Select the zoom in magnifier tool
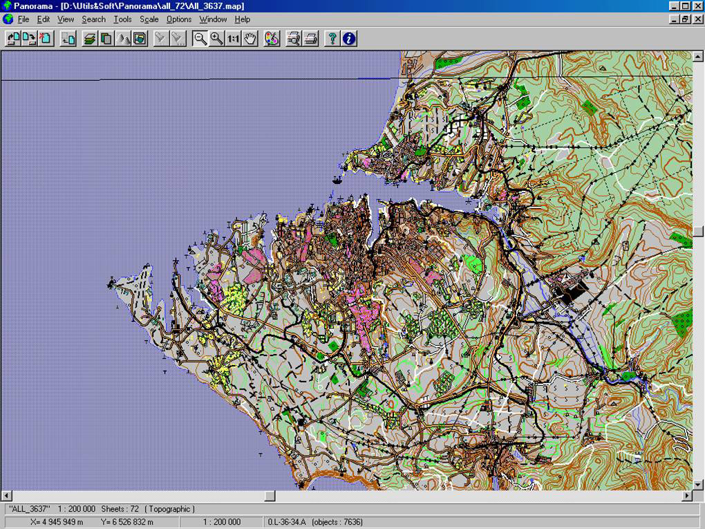 coord(216,39)
